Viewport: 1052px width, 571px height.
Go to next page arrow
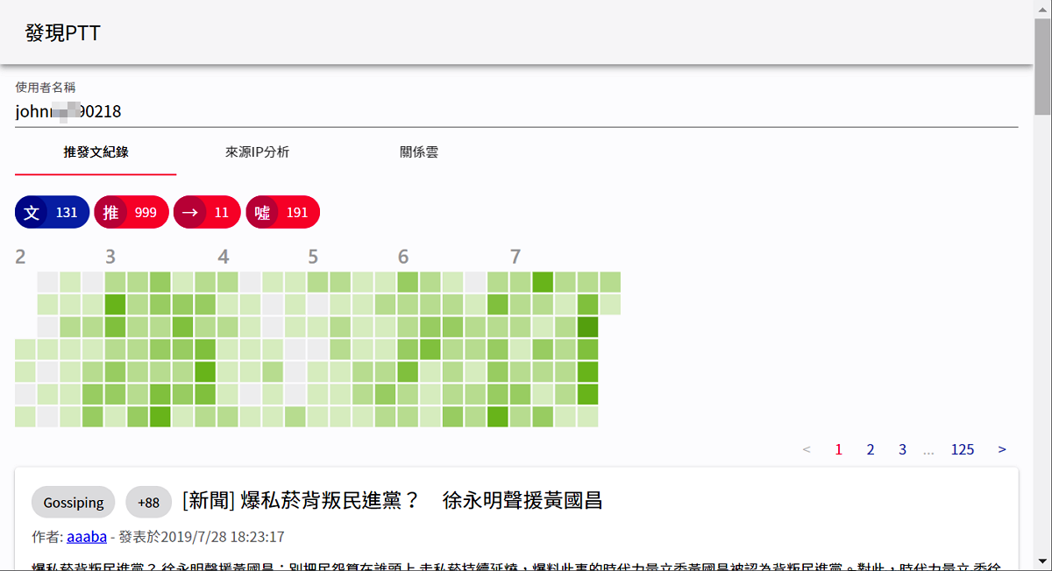1002,449
